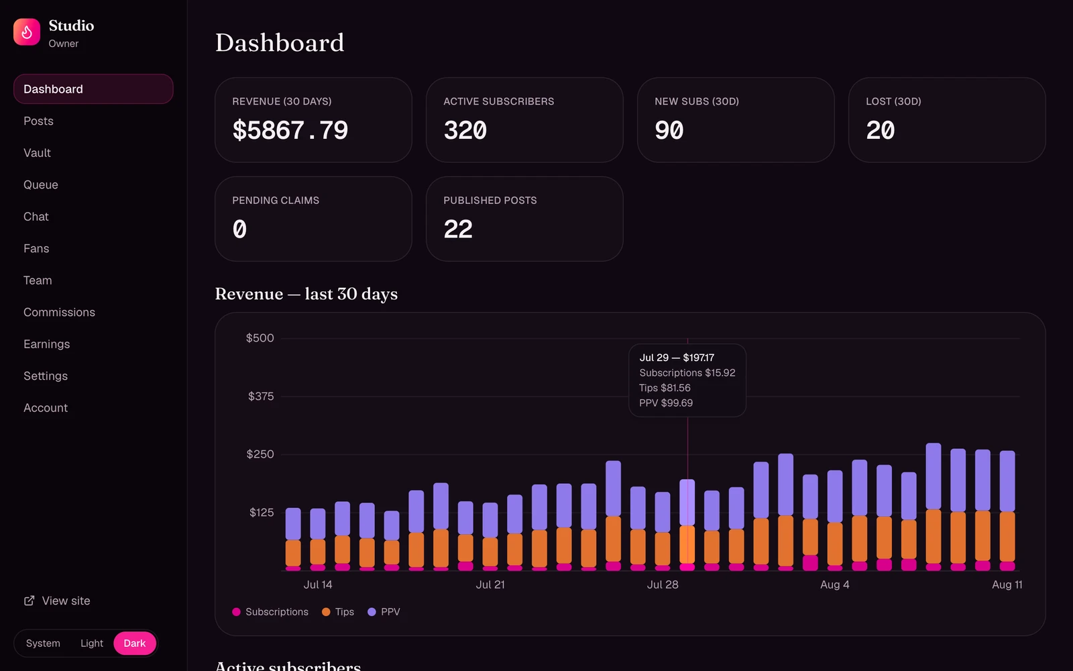Image resolution: width=1073 pixels, height=671 pixels.
Task: Click the View site link
Action: point(57,601)
